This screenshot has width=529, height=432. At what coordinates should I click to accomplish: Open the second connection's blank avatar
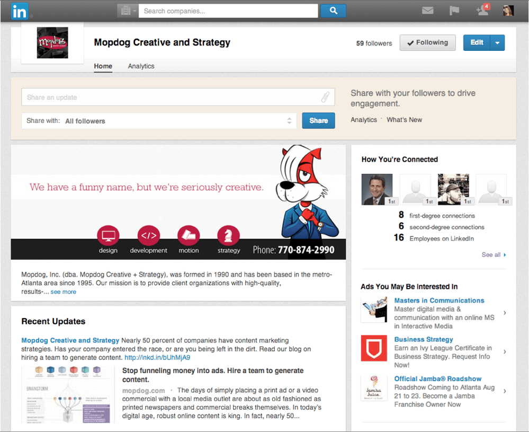pos(415,189)
